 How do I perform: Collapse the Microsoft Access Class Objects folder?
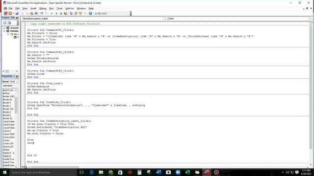(x=8, y=34)
